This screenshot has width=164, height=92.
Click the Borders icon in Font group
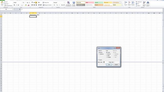click(22, 5)
